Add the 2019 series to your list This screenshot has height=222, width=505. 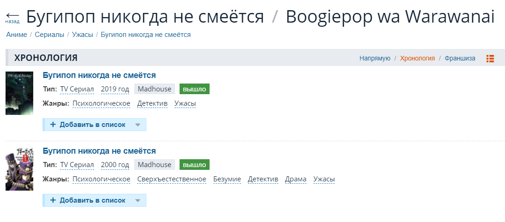pyautogui.click(x=88, y=125)
